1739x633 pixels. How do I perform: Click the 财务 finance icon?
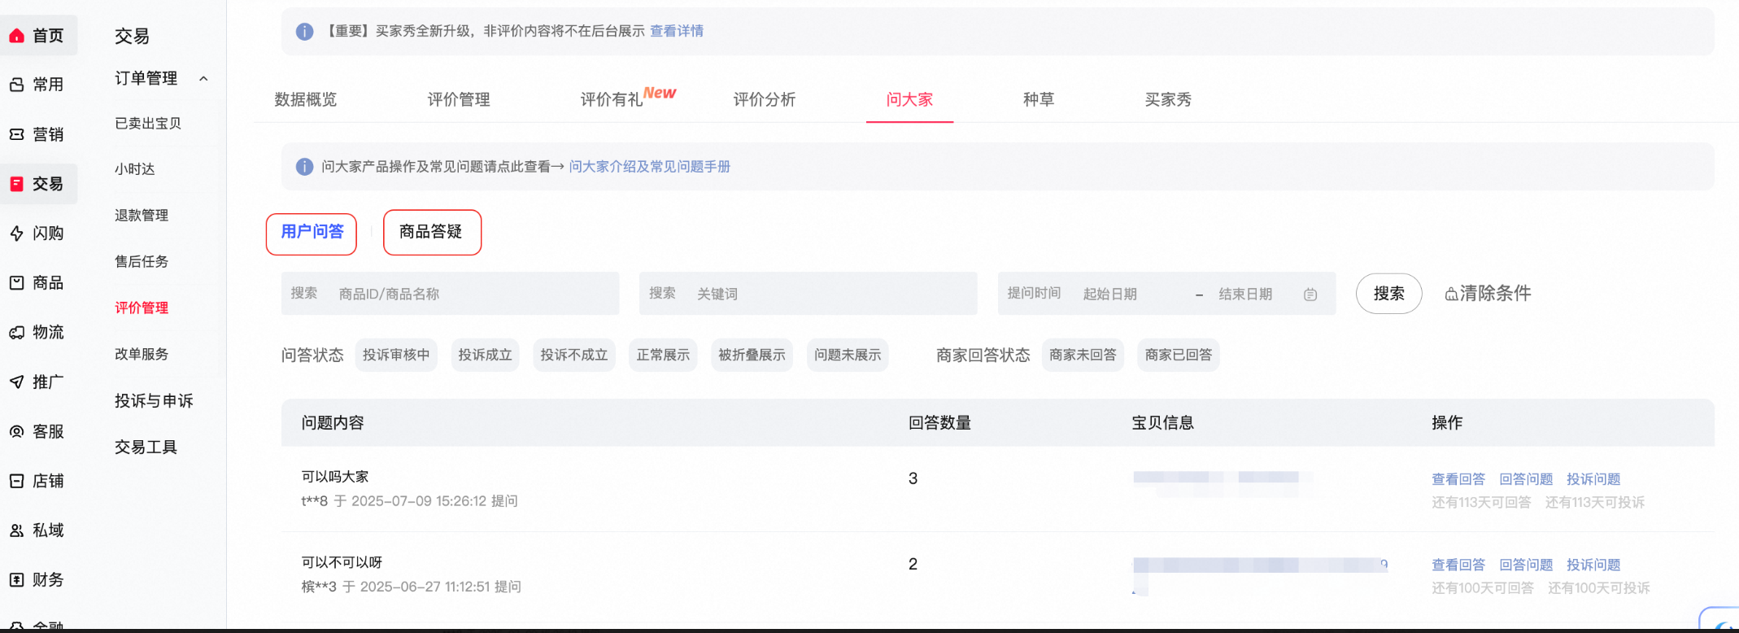click(16, 580)
